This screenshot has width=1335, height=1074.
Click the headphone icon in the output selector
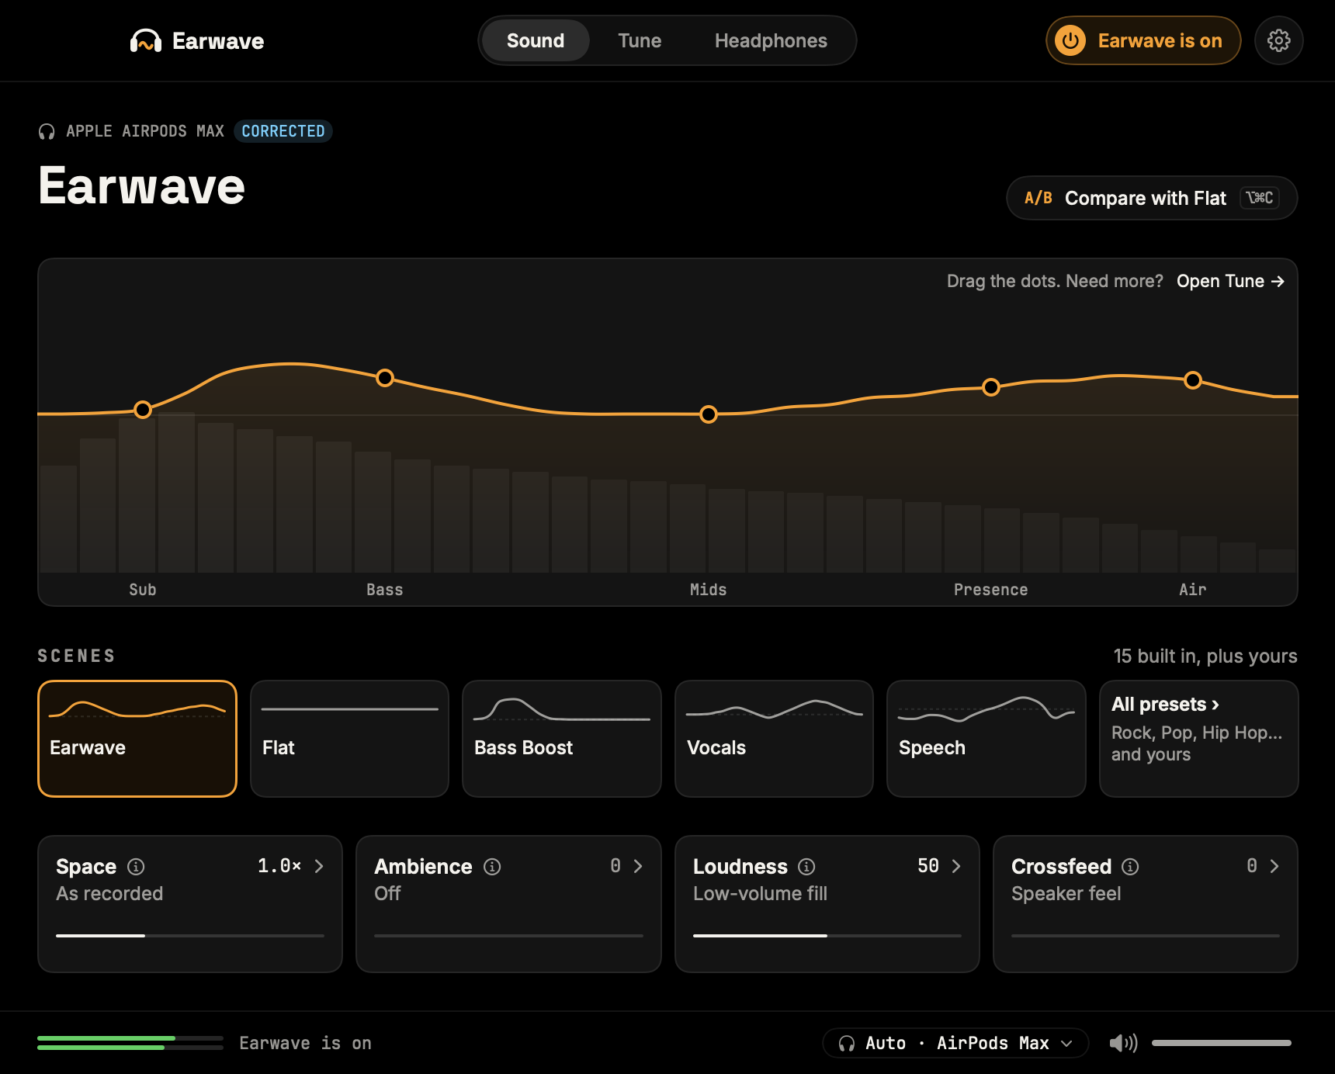click(847, 1043)
